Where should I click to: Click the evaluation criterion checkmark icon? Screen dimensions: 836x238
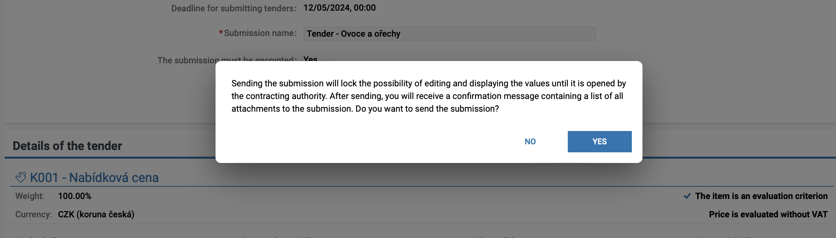click(687, 196)
